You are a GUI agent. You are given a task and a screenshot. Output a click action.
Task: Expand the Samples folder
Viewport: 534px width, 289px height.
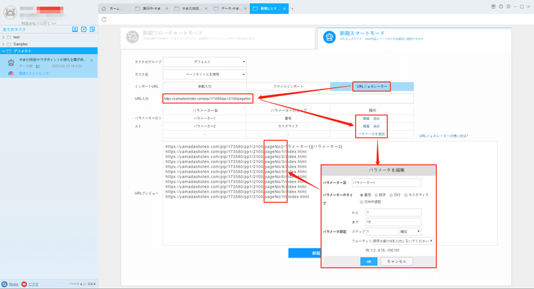coord(3,44)
